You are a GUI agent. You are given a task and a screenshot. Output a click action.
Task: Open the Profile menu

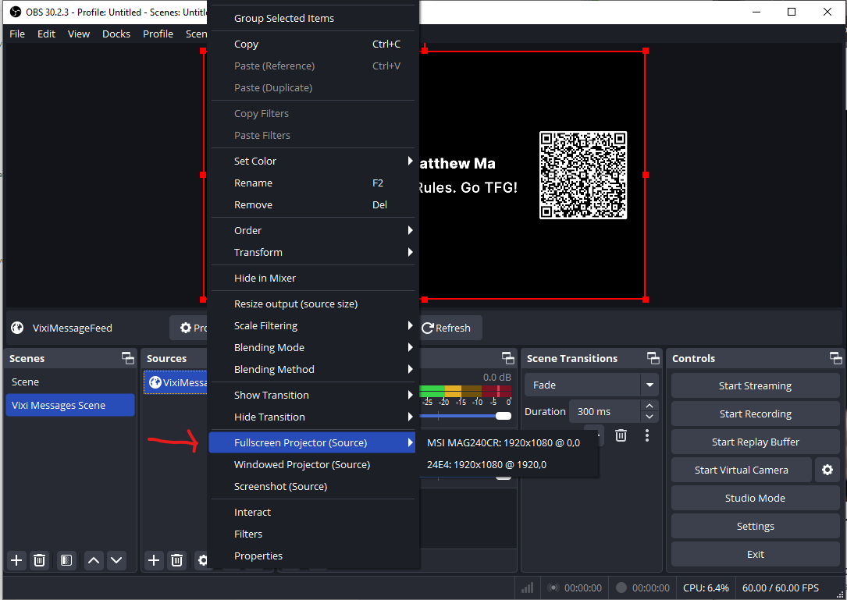158,34
